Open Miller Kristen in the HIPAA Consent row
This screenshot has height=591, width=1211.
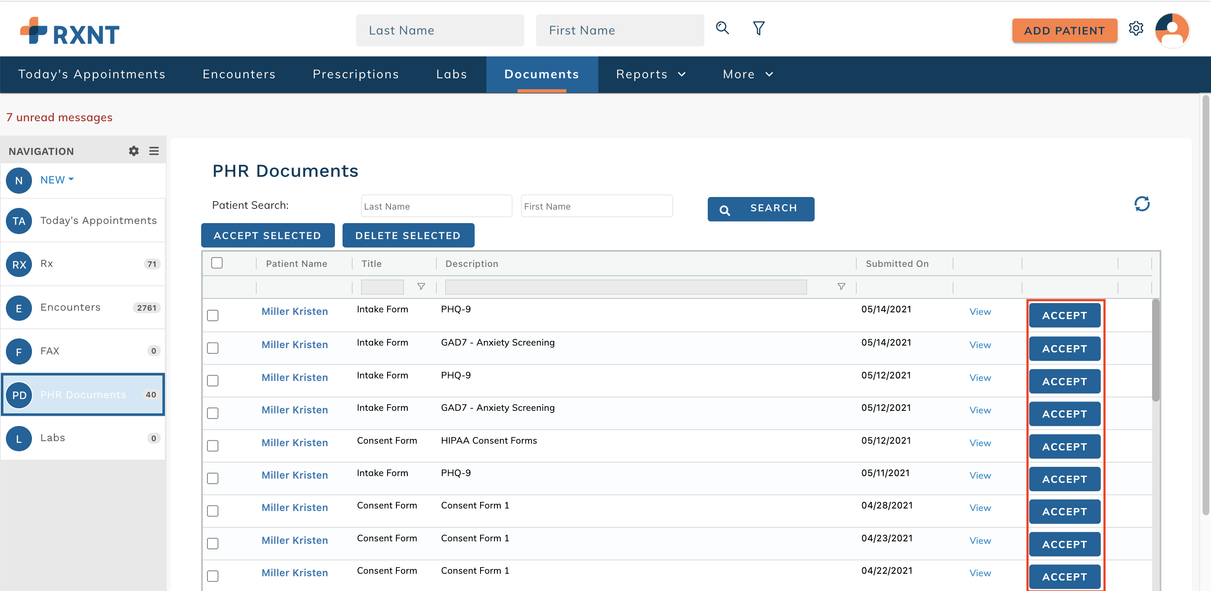pyautogui.click(x=294, y=443)
